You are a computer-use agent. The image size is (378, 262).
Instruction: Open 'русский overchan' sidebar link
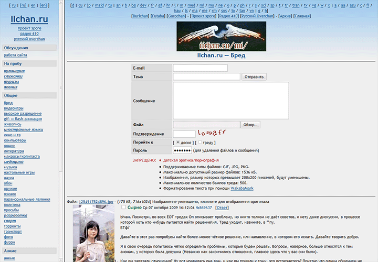(x=29, y=39)
